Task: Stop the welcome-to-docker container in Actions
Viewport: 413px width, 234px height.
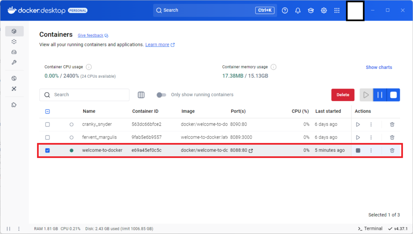Action: click(x=358, y=151)
